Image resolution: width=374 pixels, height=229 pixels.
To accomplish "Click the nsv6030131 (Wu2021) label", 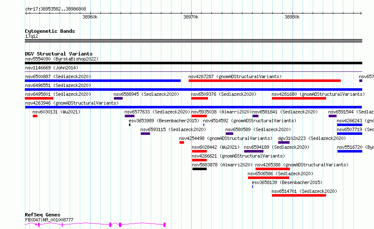I will pos(56,112).
